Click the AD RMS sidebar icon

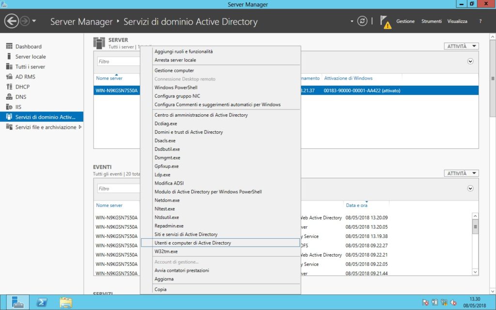(9, 77)
